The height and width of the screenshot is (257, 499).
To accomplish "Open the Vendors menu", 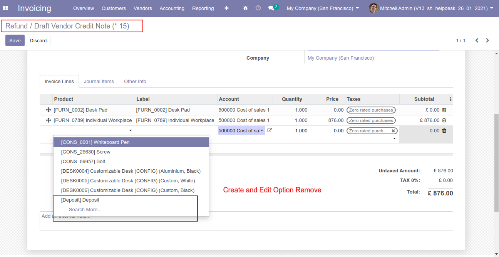I will pyautogui.click(x=143, y=8).
